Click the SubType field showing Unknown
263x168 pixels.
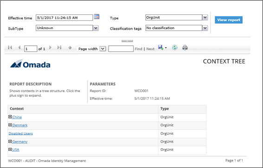click(x=64, y=28)
